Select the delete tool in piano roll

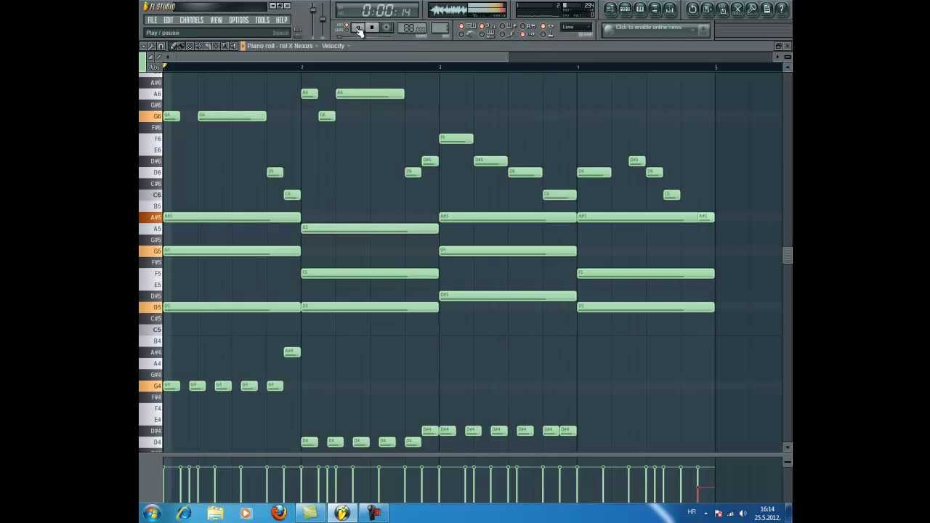[190, 46]
